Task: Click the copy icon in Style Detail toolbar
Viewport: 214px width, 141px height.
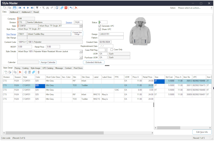Action: pos(15,72)
